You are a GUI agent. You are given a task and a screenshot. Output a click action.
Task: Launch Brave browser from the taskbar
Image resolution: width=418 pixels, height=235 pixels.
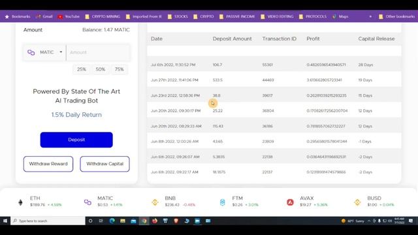[x=176, y=221]
